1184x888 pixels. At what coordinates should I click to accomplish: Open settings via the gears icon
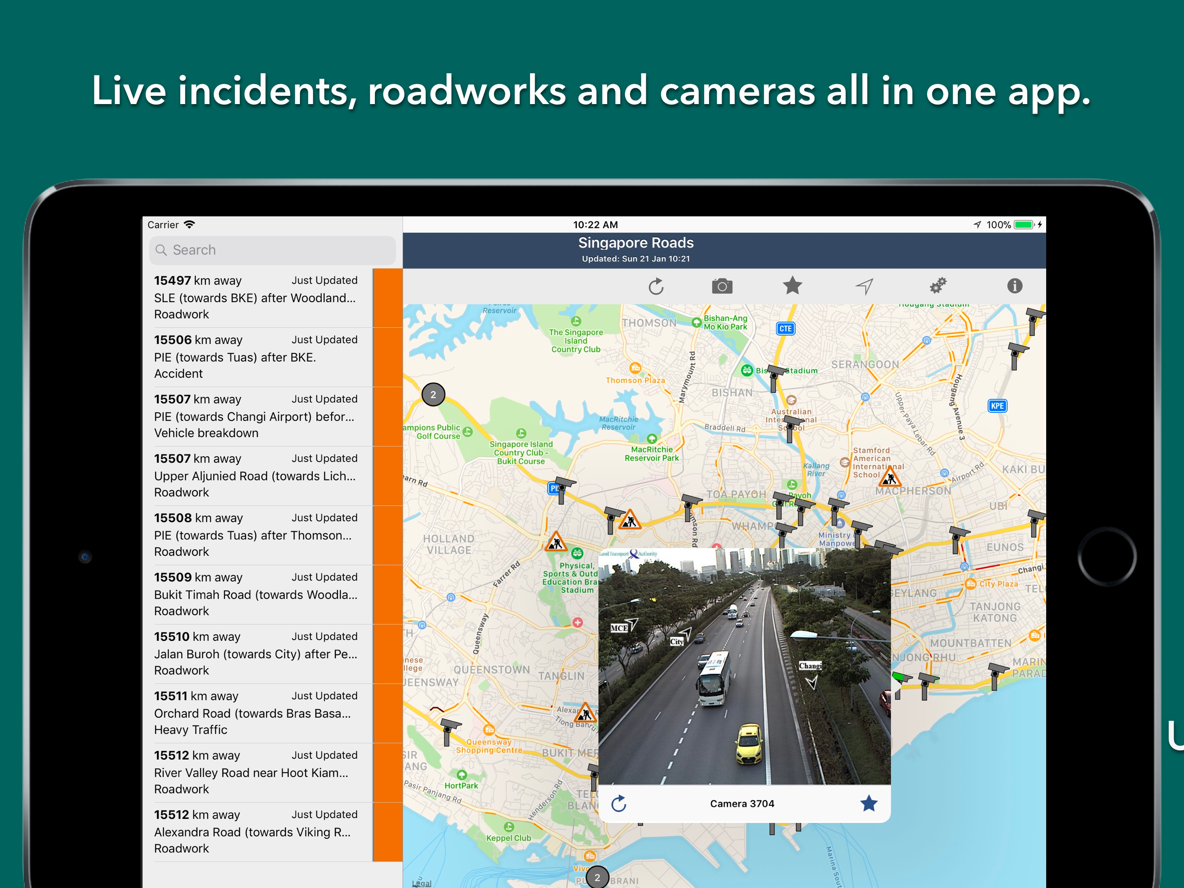(938, 285)
